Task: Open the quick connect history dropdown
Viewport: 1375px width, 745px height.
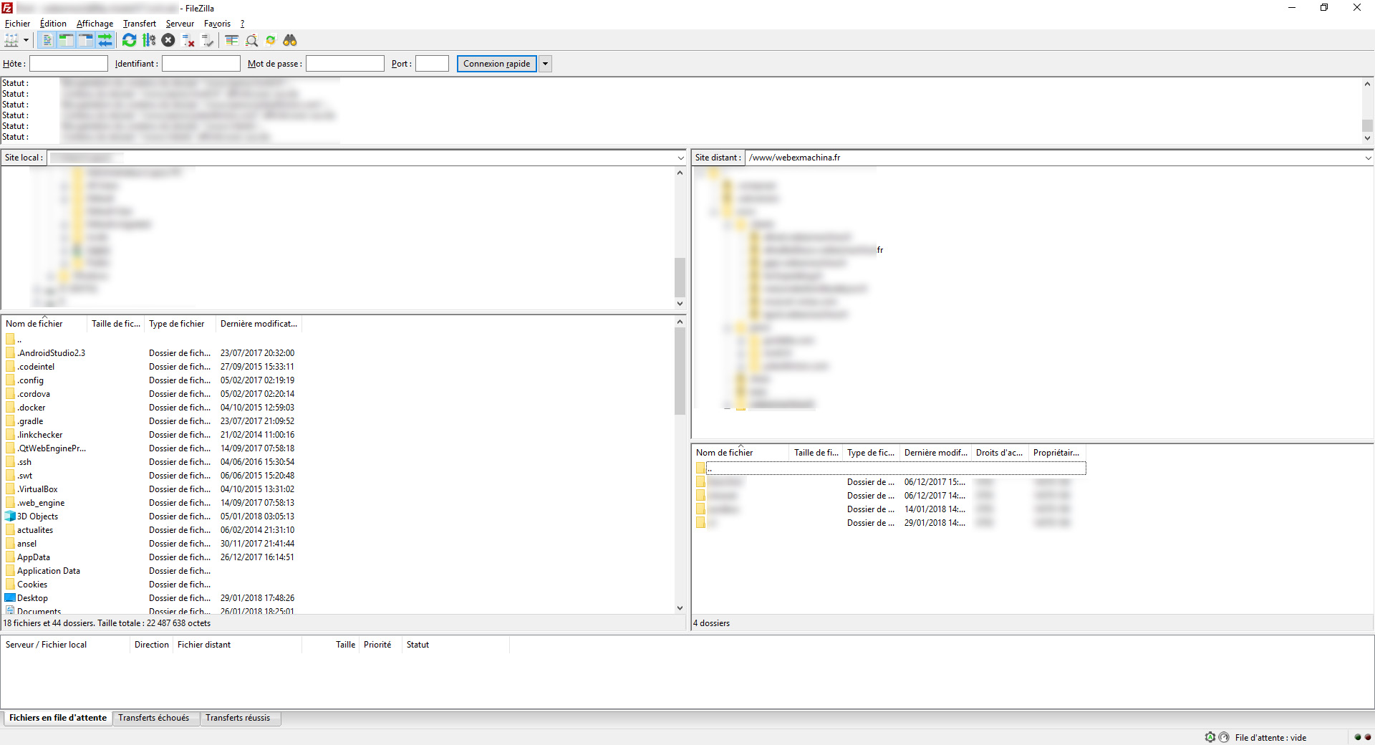Action: (545, 64)
